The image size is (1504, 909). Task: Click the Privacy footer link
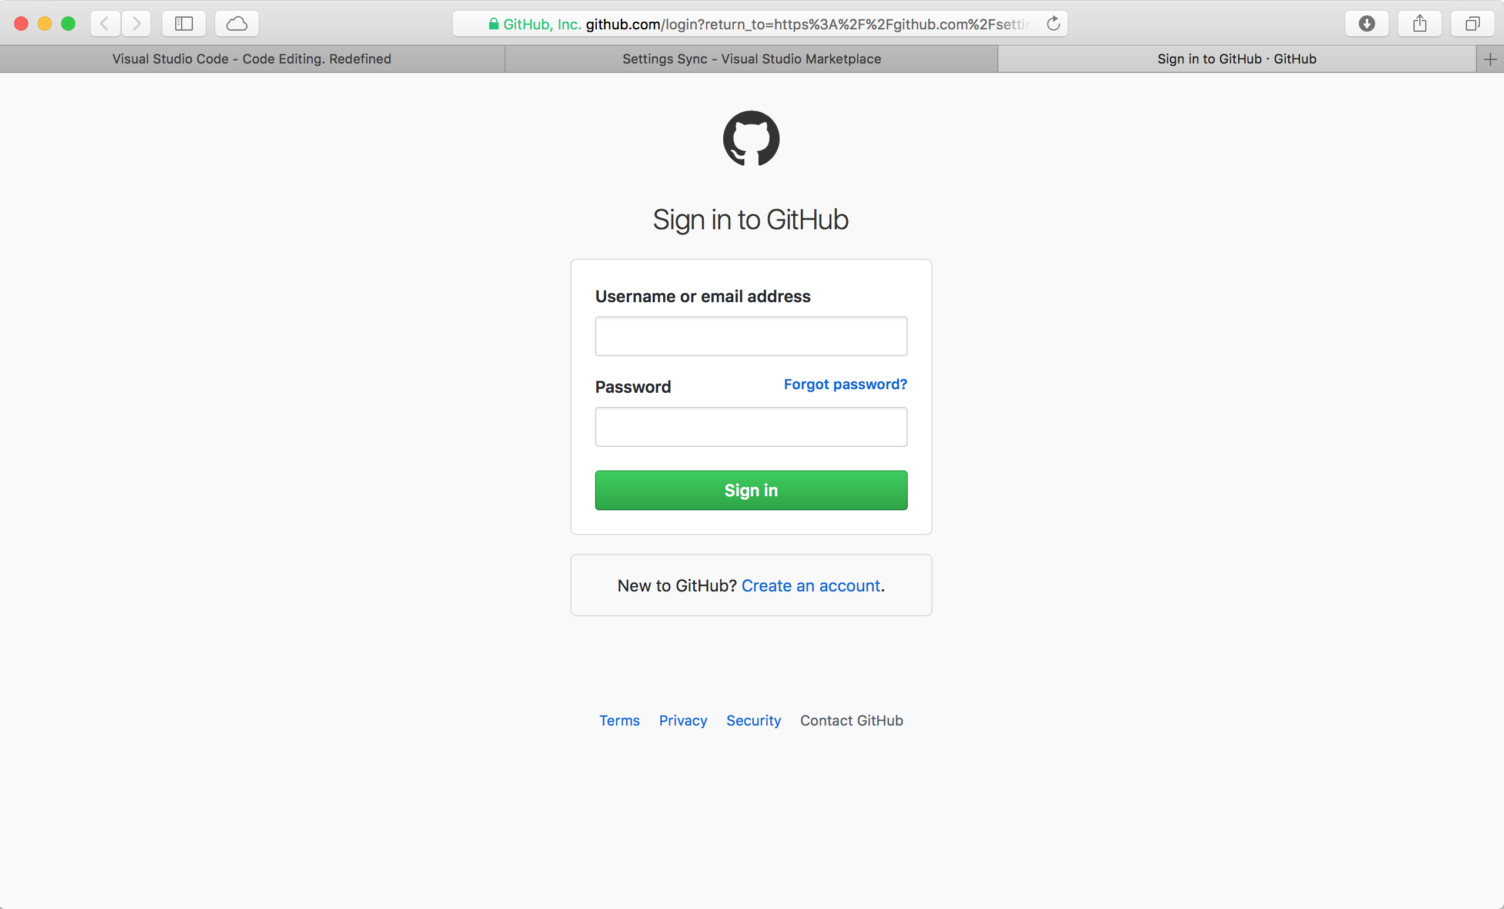tap(682, 720)
